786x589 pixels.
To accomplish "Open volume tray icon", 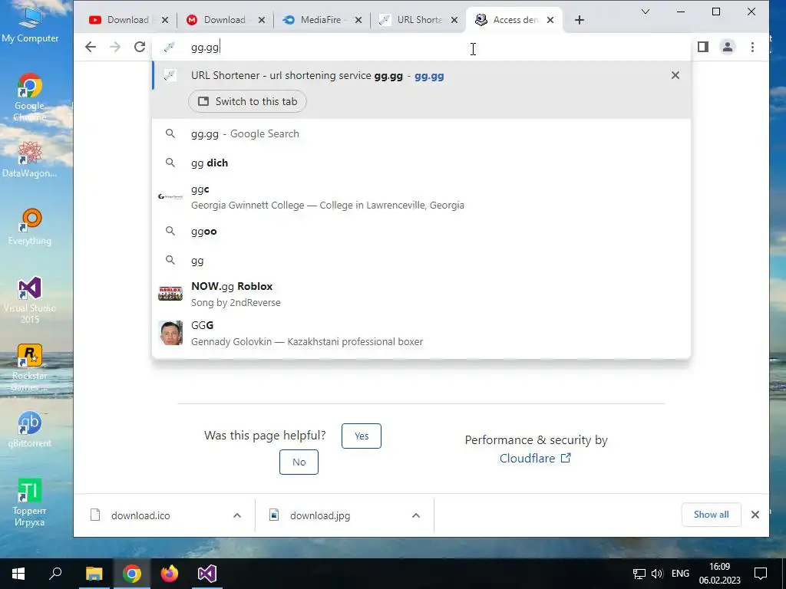I will coord(657,574).
